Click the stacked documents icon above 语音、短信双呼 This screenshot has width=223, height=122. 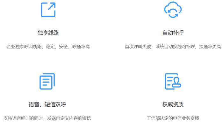(x=47, y=81)
